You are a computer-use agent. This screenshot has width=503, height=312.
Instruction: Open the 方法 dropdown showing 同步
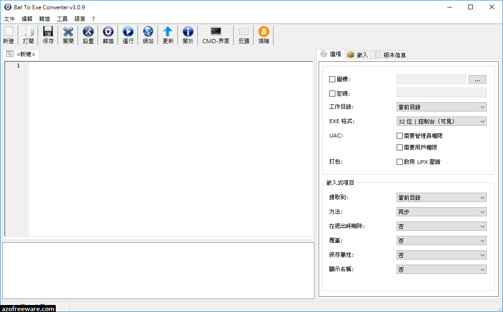(441, 212)
